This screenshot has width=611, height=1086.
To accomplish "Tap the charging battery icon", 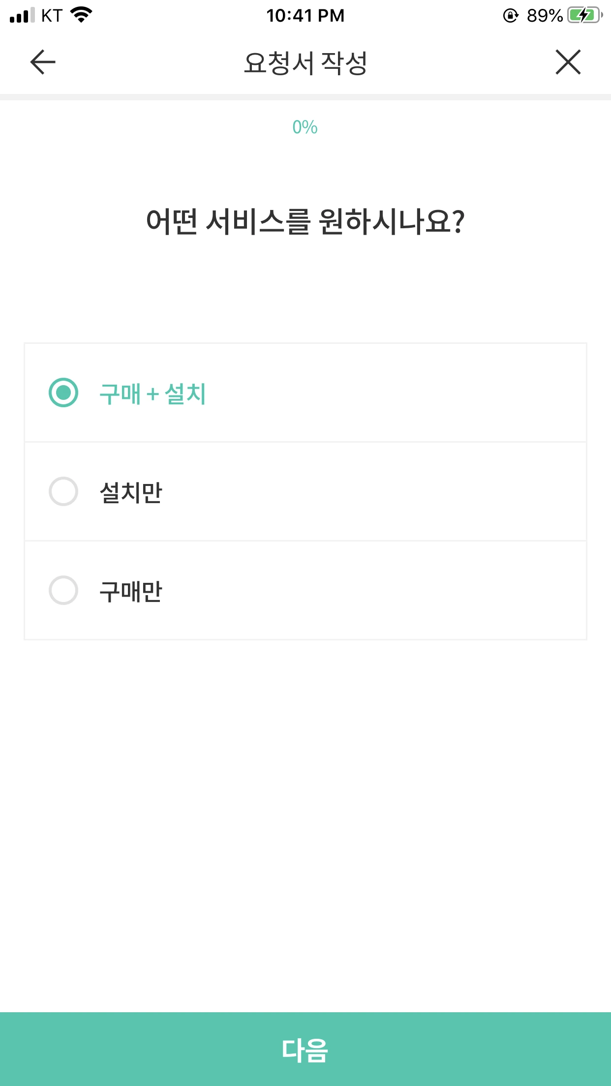I will coord(584,15).
